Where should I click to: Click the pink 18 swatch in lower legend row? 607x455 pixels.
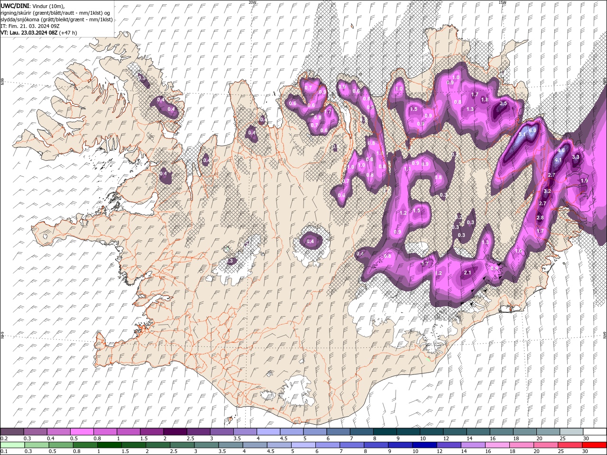(521, 445)
